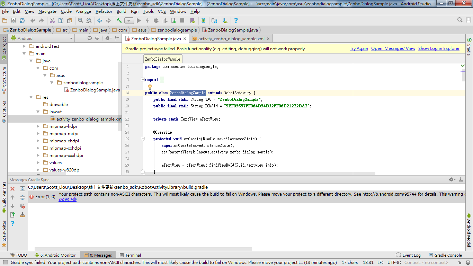Open the TODO tool window
Screen dimensions: 473x266
pyautogui.click(x=19, y=255)
